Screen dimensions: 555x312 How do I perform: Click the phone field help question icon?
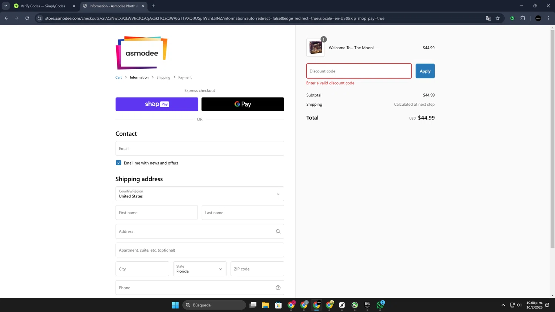pos(278,288)
